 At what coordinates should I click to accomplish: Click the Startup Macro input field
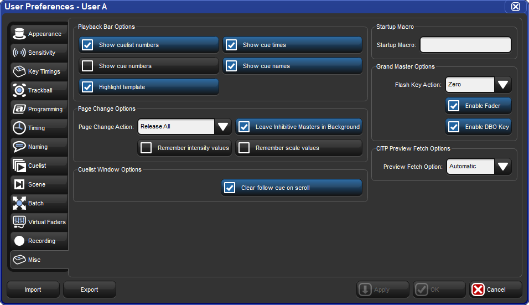point(465,45)
